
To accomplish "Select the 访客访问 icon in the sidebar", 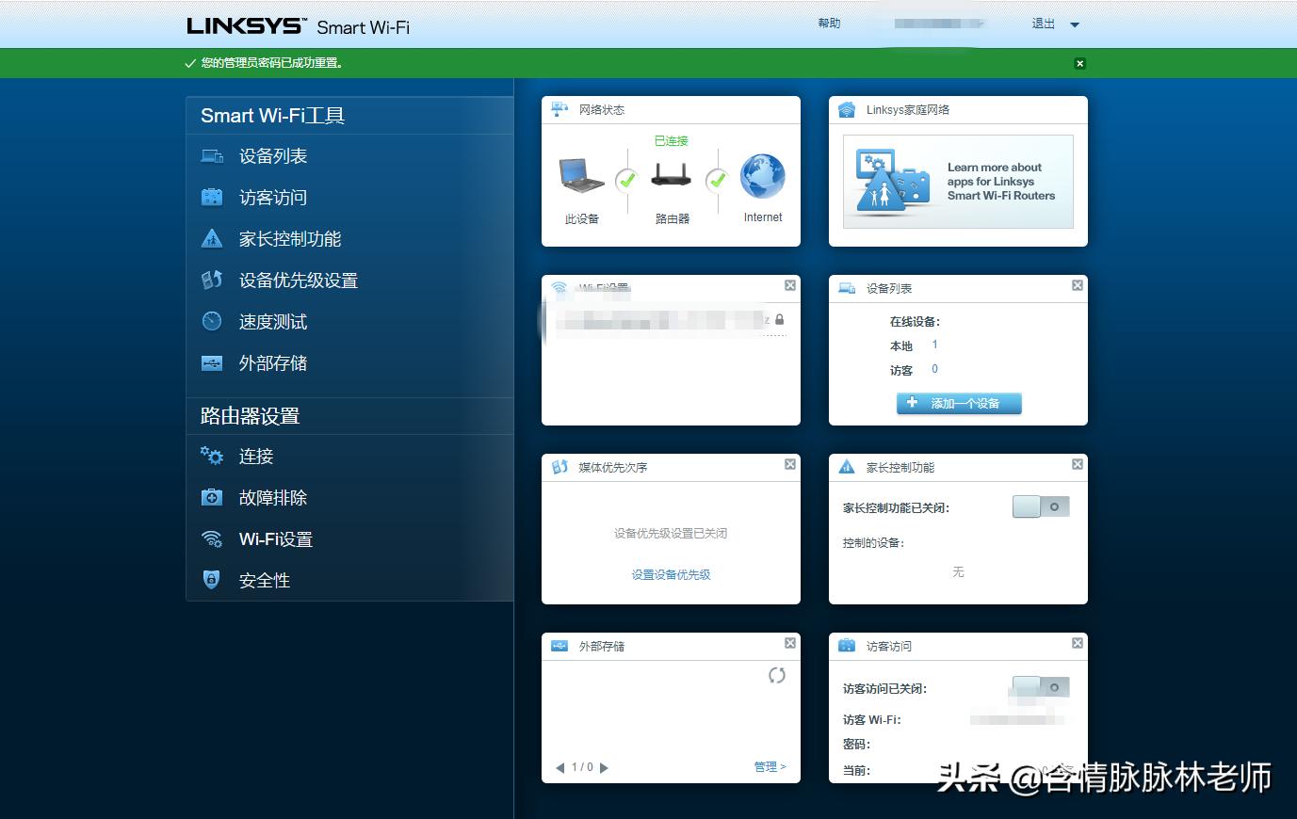I will pyautogui.click(x=212, y=197).
